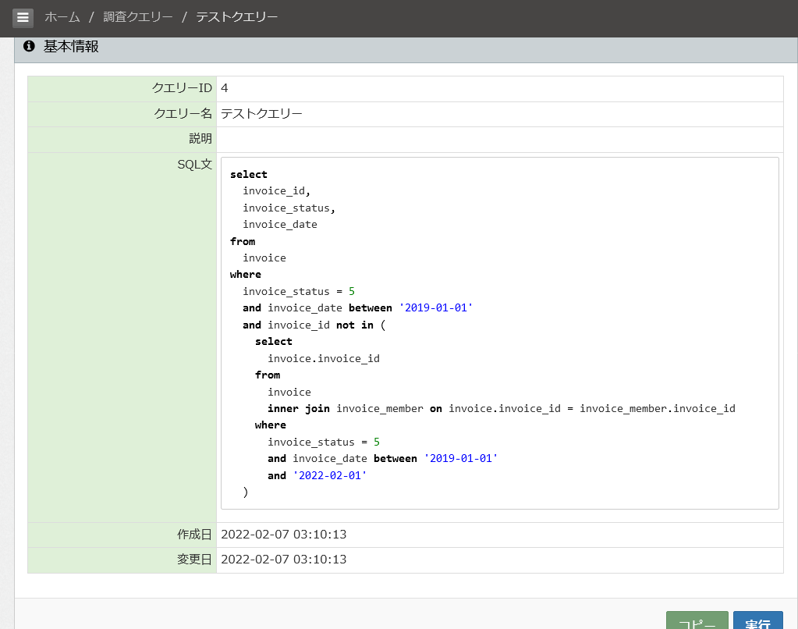The height and width of the screenshot is (629, 798).
Task: Select the クエリーID value 4
Action: pyautogui.click(x=225, y=88)
